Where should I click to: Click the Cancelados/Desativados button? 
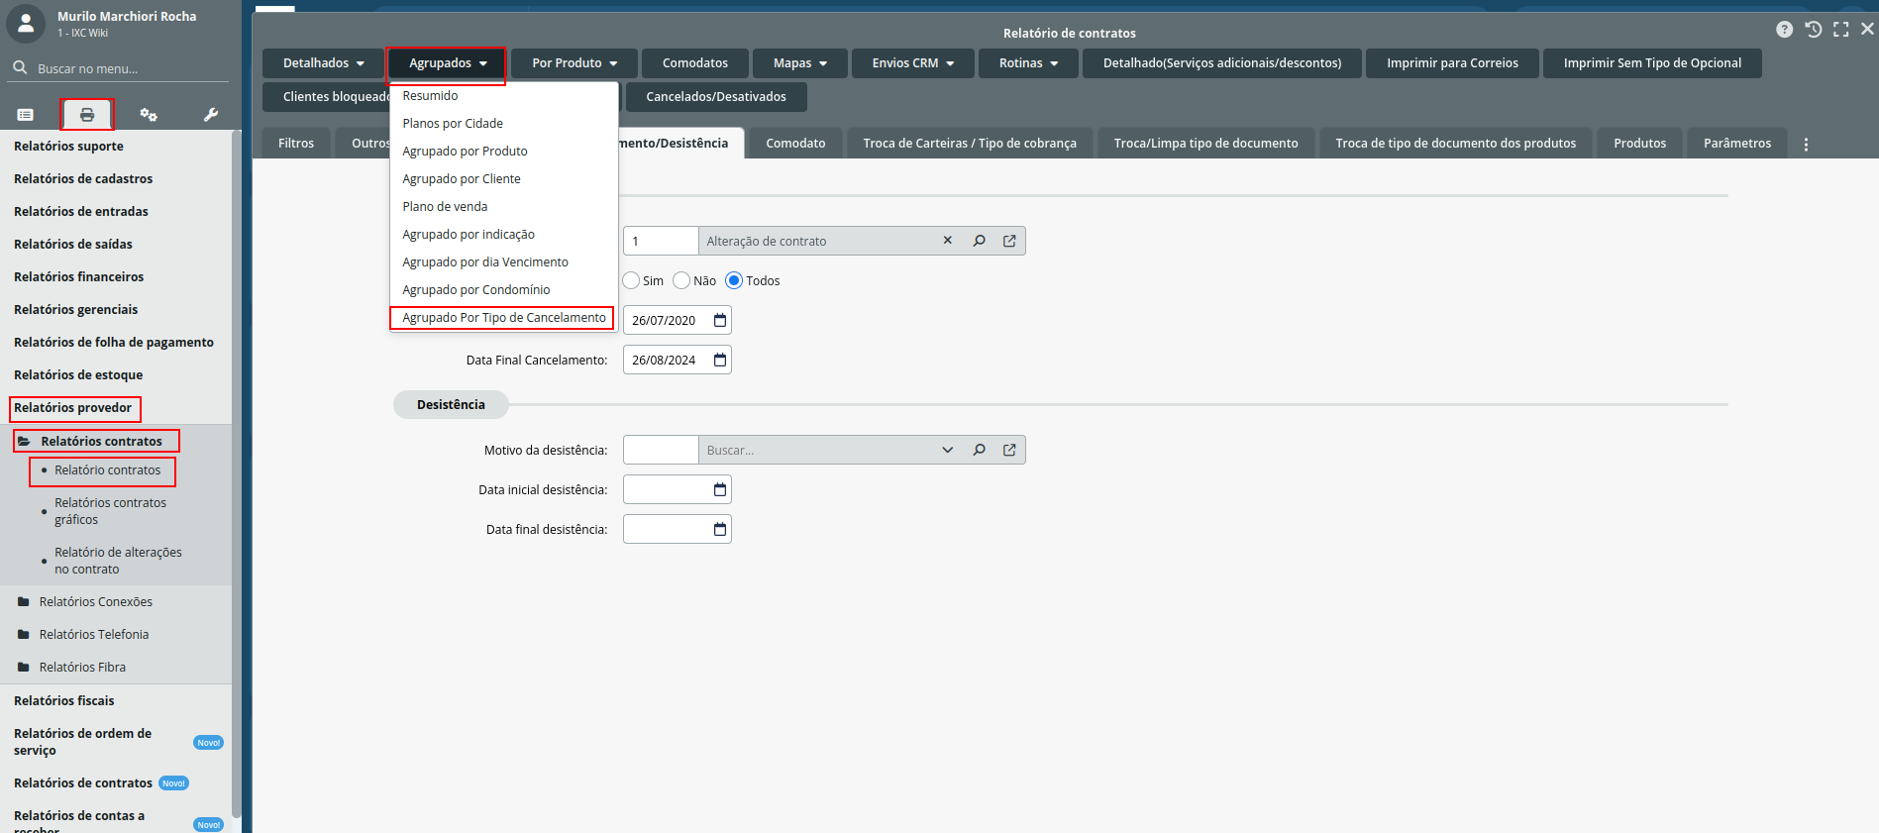[x=716, y=97]
